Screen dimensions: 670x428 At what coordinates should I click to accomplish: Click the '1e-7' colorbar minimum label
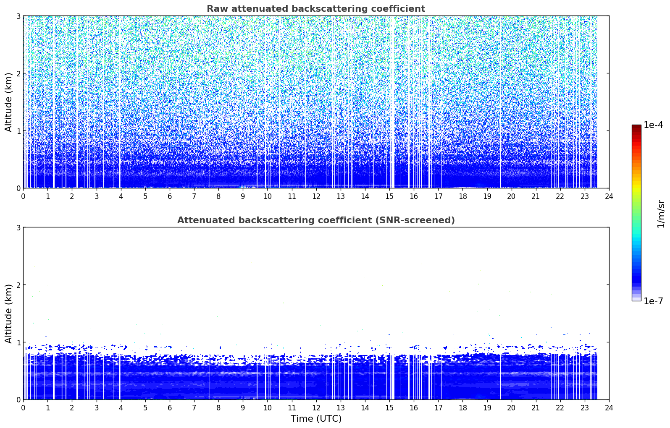[x=653, y=301]
